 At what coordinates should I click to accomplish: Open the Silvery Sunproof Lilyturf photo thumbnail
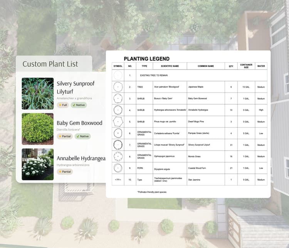coord(37,93)
